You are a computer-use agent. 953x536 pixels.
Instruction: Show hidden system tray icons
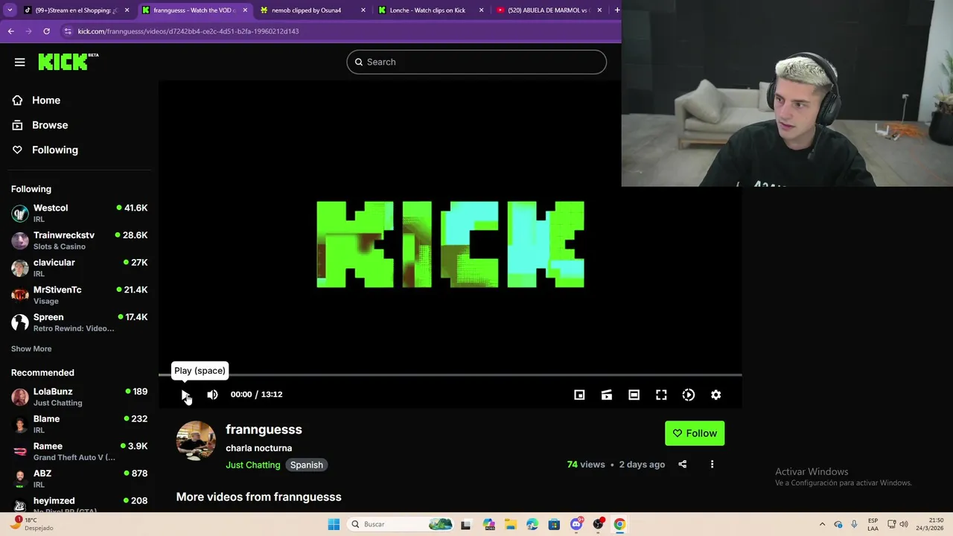point(822,524)
